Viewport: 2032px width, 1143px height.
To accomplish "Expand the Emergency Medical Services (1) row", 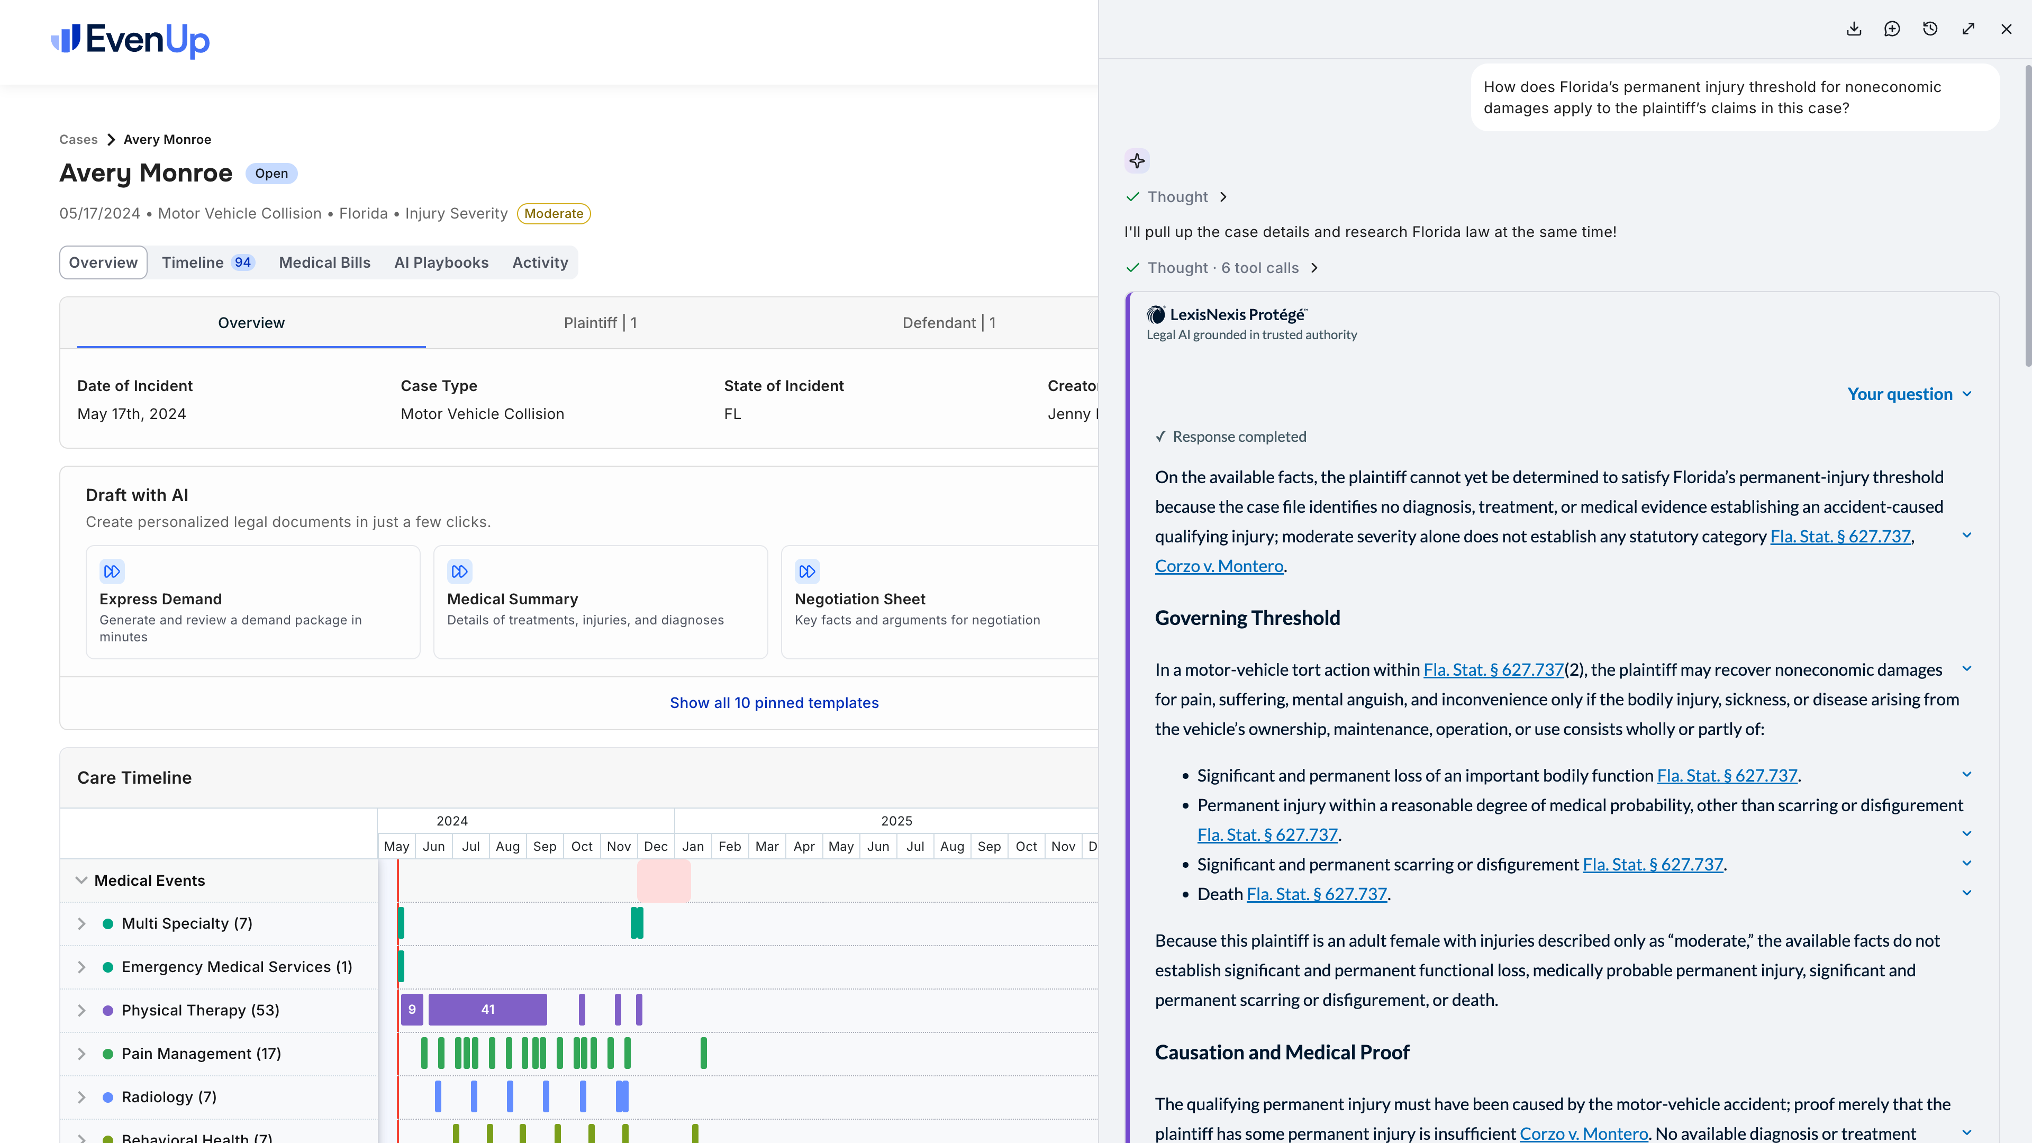I will click(x=81, y=967).
